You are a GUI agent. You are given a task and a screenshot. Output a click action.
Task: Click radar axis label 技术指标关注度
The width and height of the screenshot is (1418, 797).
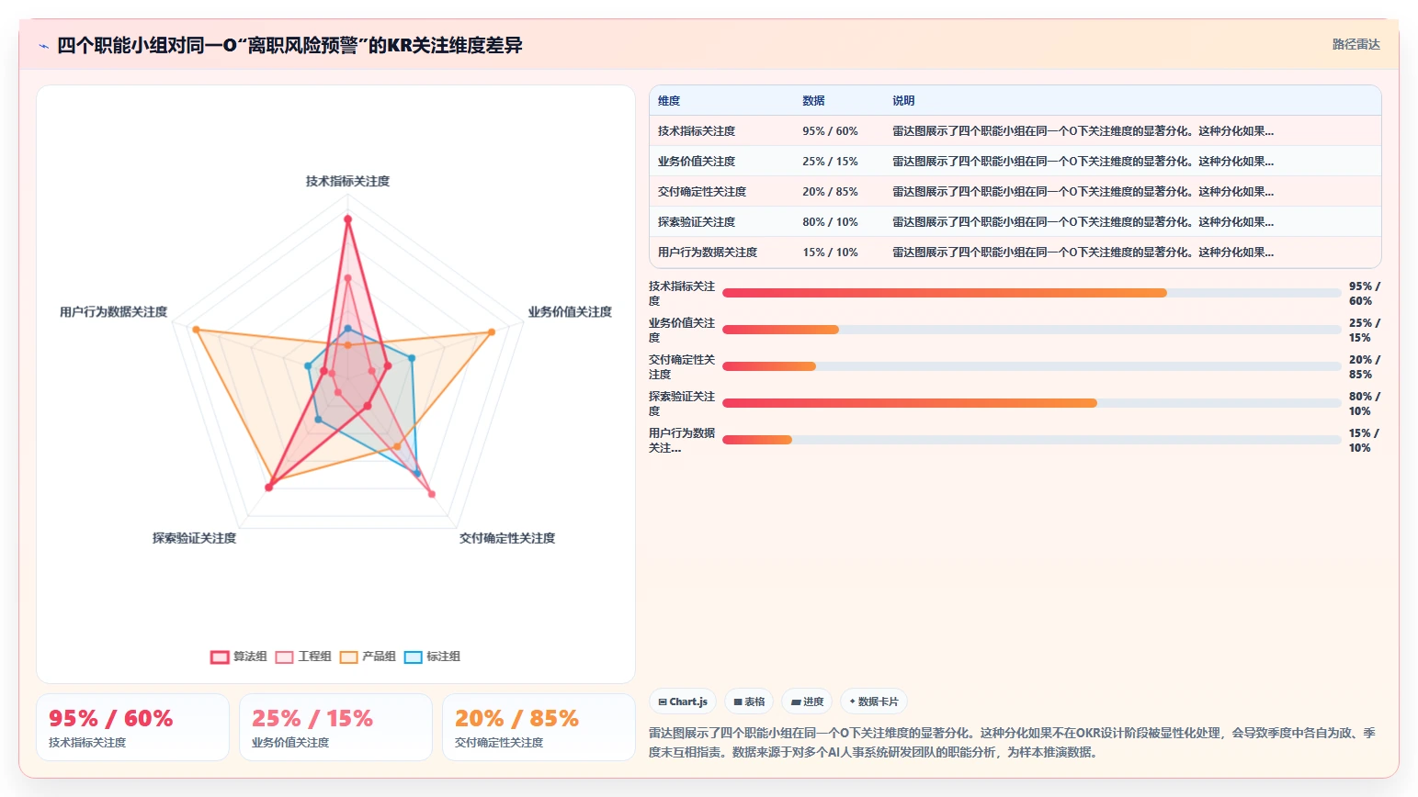click(x=347, y=182)
